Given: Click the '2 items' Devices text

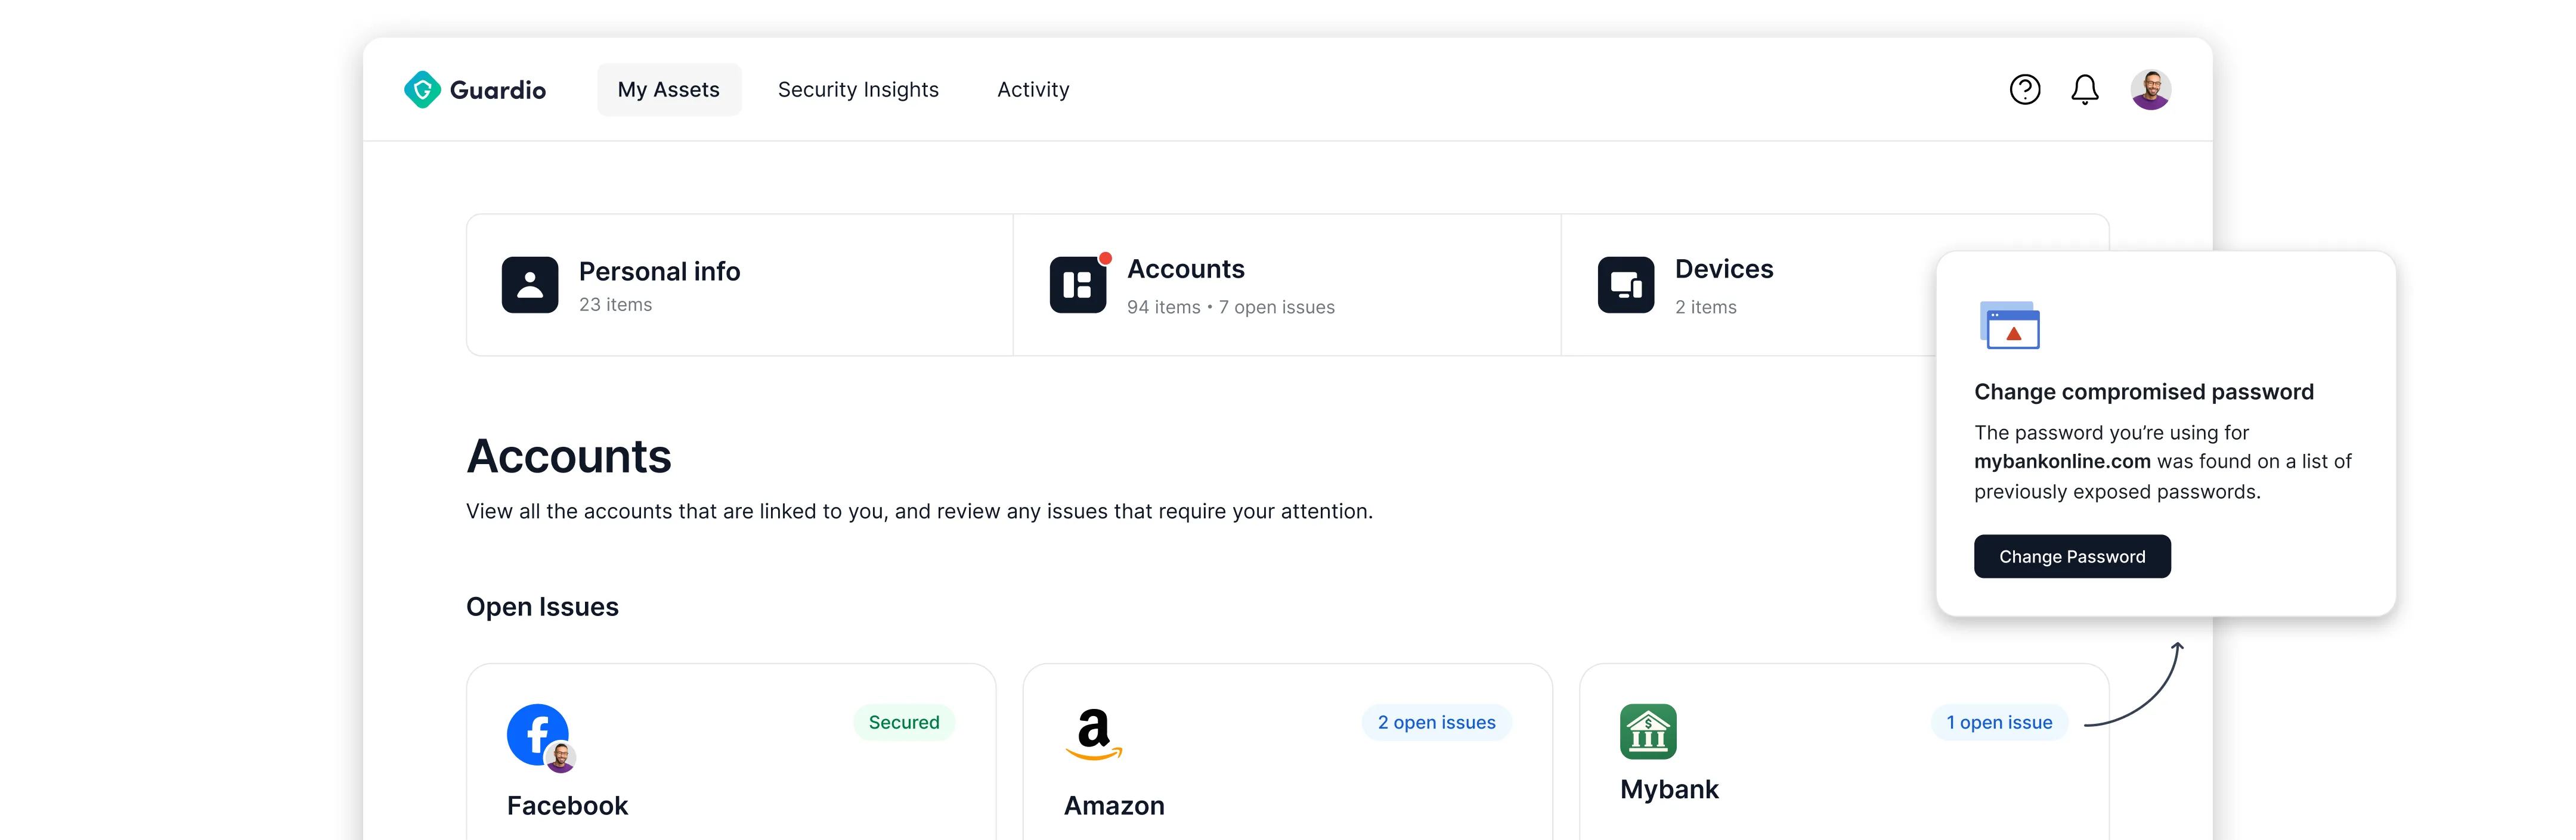Looking at the screenshot, I should 1706,307.
